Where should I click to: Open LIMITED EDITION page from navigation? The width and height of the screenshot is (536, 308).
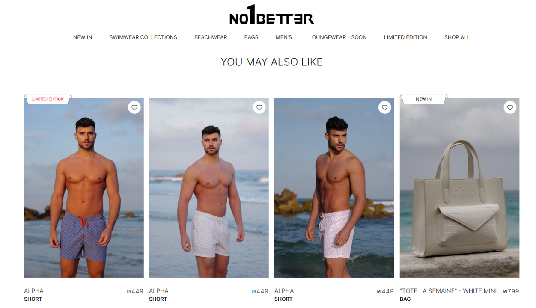(405, 37)
